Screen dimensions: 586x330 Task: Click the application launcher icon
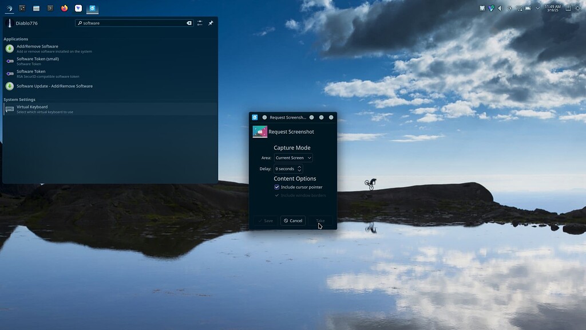coord(9,8)
